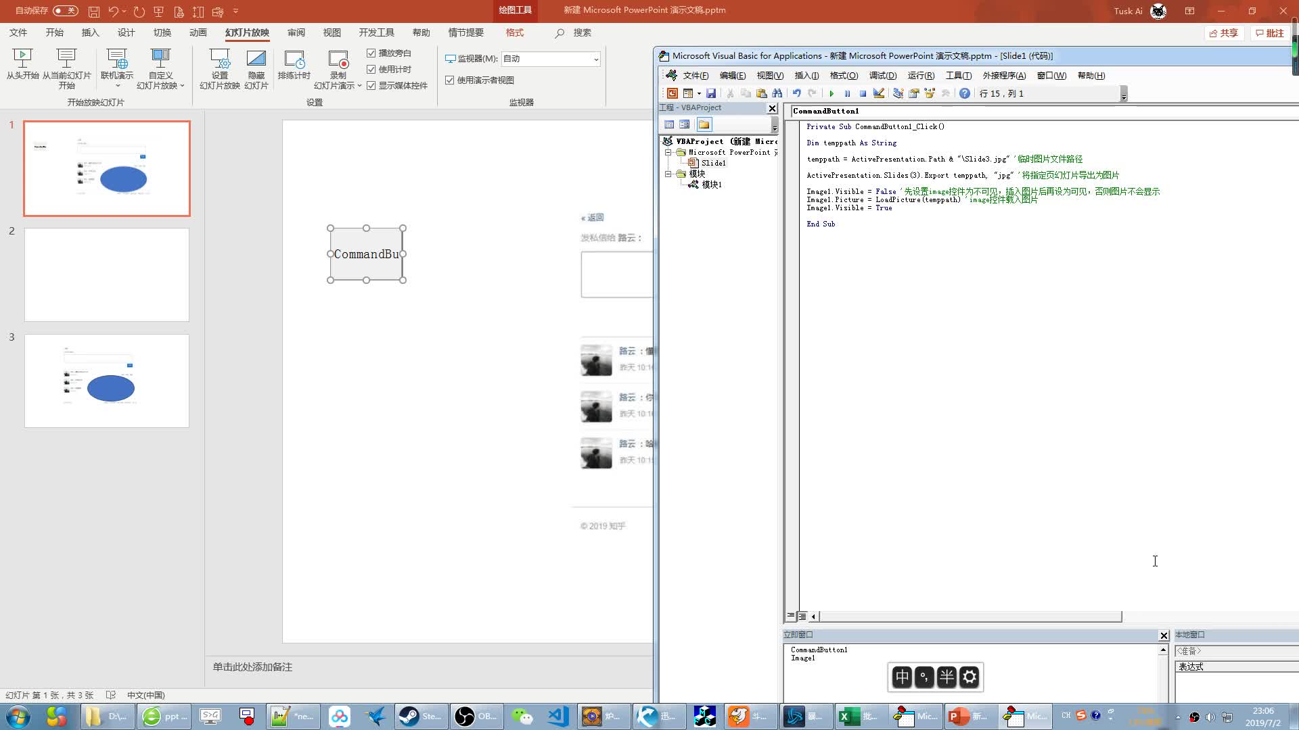Click the 共享 share button
1299x730 pixels.
pyautogui.click(x=1224, y=33)
